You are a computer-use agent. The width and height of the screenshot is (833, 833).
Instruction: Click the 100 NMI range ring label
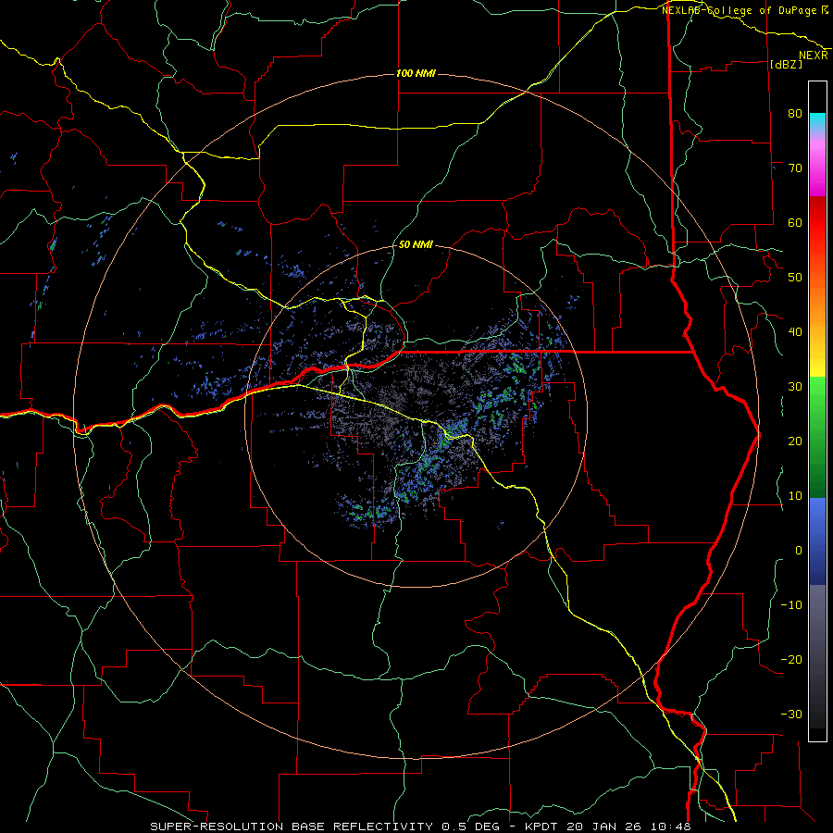click(x=416, y=73)
